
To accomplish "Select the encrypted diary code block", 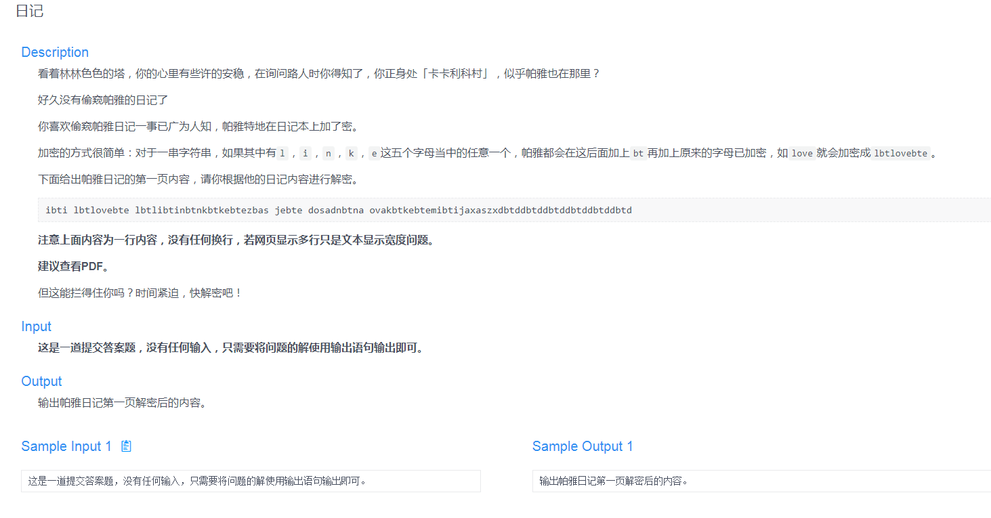I will pyautogui.click(x=339, y=210).
